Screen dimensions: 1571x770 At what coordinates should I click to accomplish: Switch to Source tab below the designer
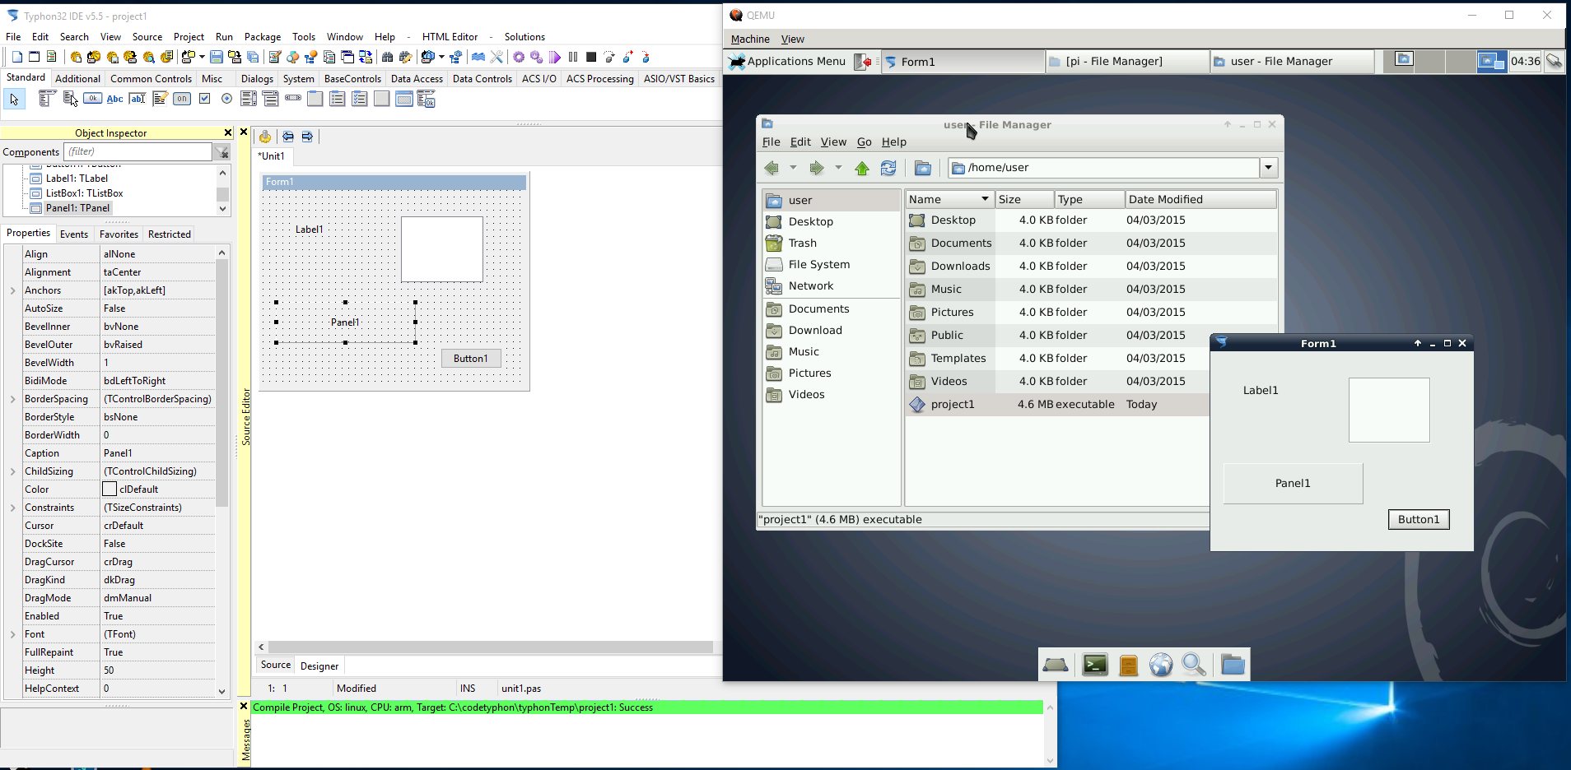(276, 665)
